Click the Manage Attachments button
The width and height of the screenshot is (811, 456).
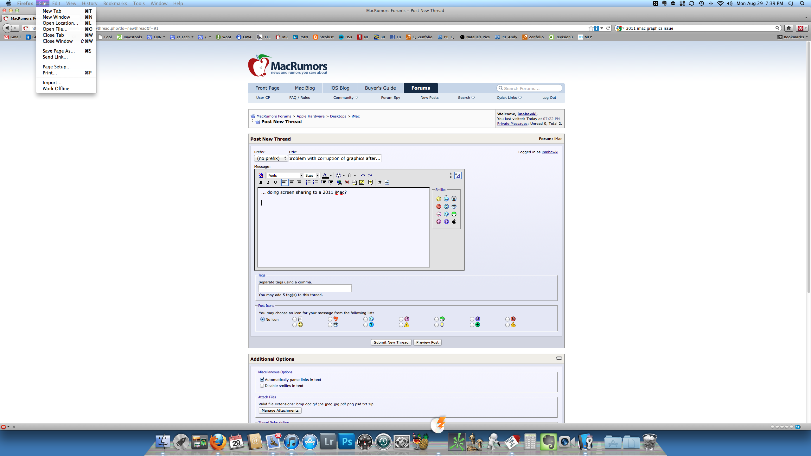coord(280,410)
